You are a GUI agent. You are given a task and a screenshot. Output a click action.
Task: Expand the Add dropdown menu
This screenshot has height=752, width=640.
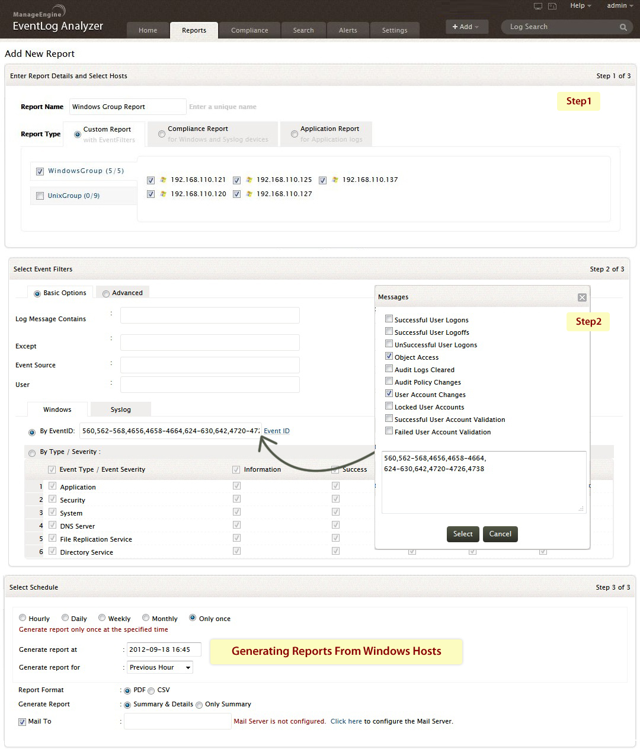click(x=466, y=27)
